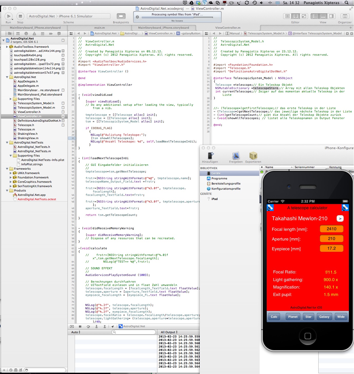Open the Organizer window
Screen dimensions: 354x374
345,16
